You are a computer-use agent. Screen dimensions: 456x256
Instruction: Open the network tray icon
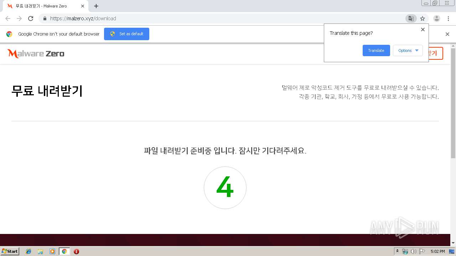tap(405, 251)
